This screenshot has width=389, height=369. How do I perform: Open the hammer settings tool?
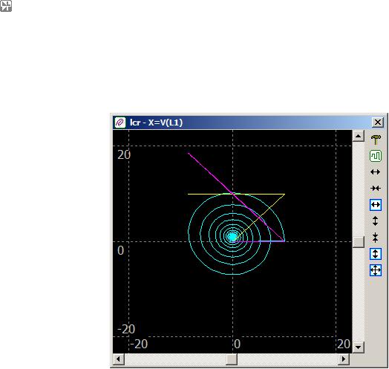pyautogui.click(x=376, y=140)
